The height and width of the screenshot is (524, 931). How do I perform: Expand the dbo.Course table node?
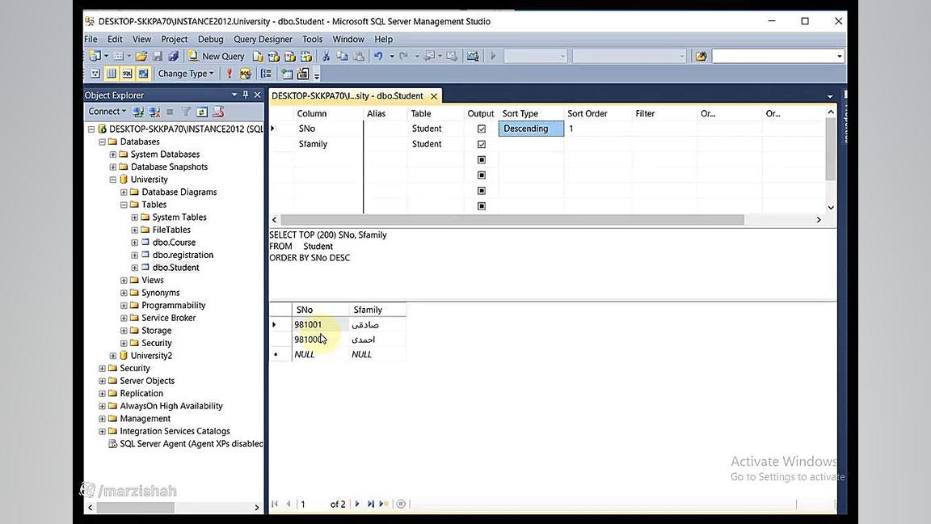pos(135,243)
